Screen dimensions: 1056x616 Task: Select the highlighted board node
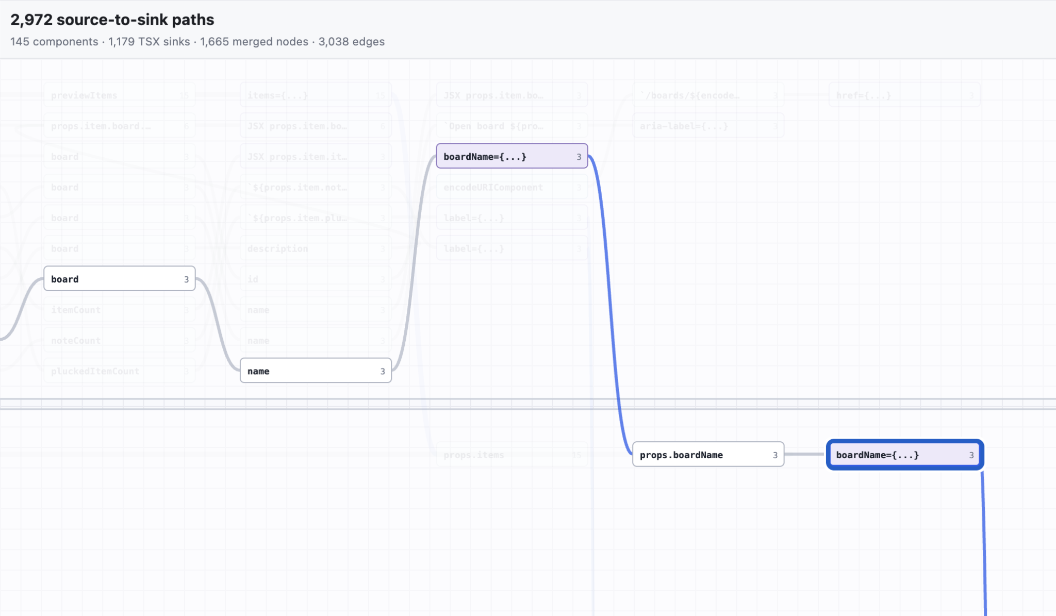click(120, 279)
